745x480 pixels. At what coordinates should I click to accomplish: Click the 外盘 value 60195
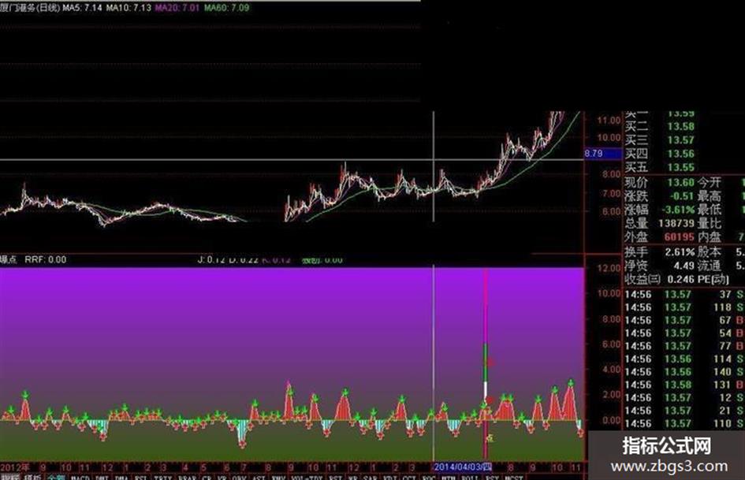680,236
